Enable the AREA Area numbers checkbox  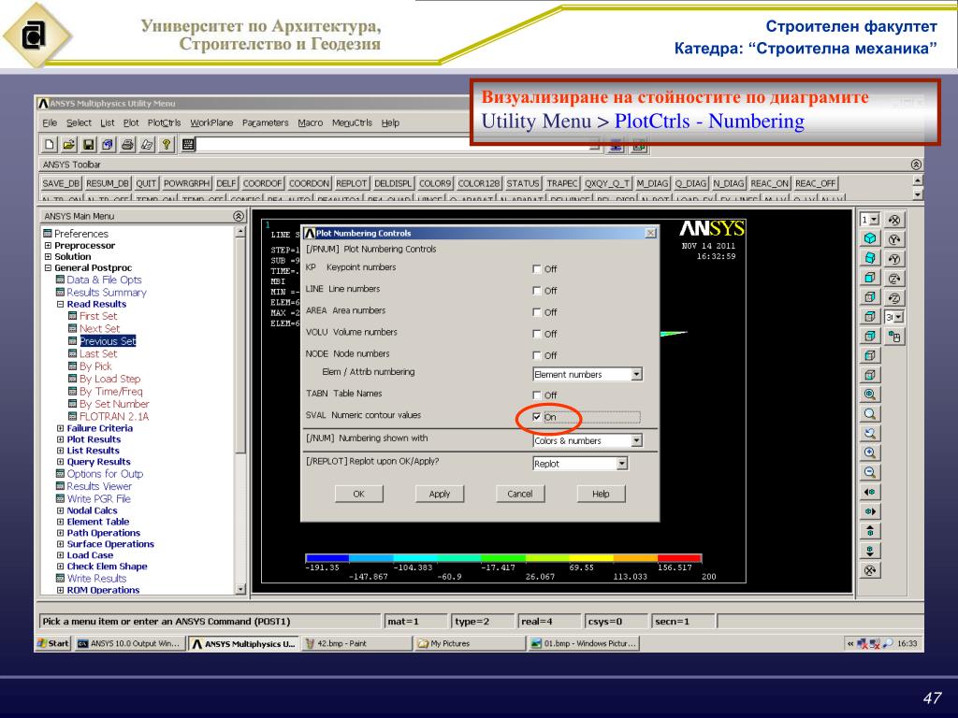(536, 312)
